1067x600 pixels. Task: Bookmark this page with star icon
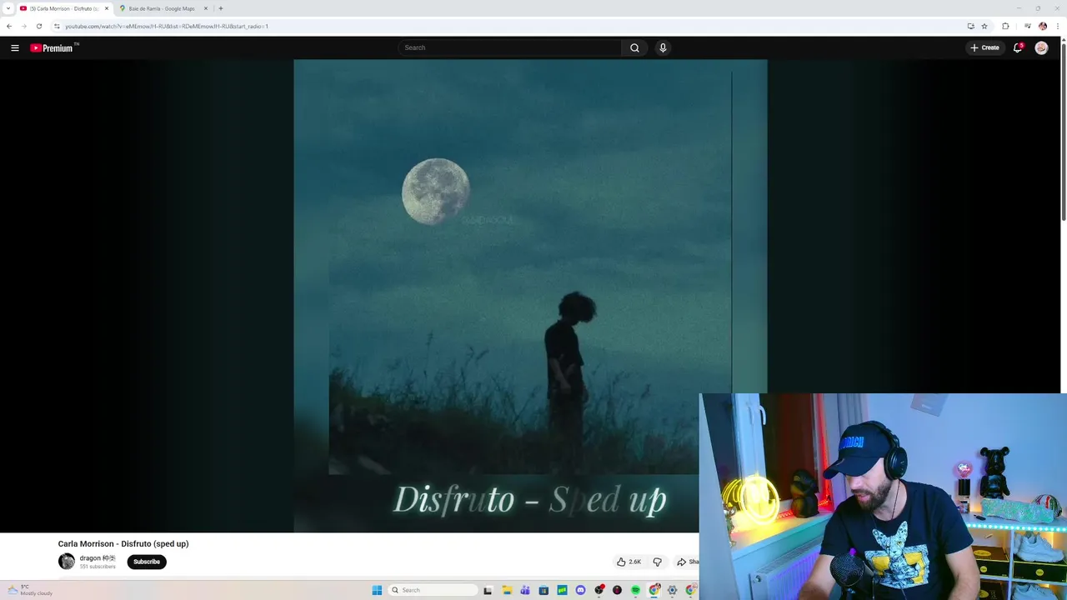click(984, 26)
